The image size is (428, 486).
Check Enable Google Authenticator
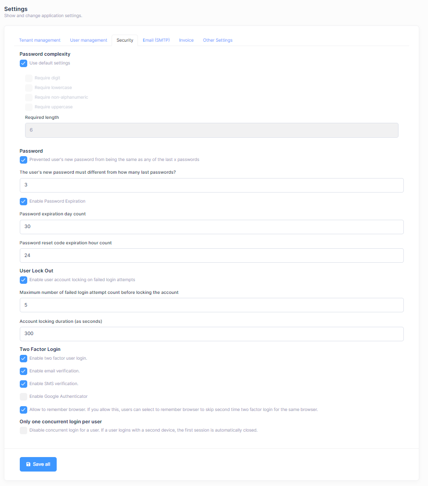23,397
